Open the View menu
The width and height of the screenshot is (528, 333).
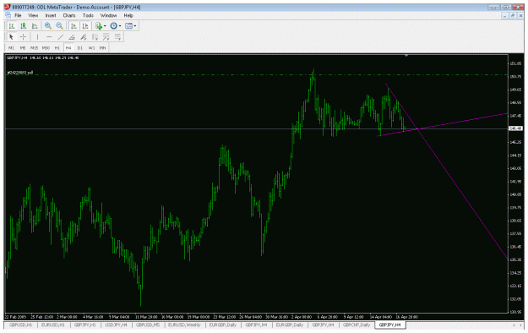point(33,15)
